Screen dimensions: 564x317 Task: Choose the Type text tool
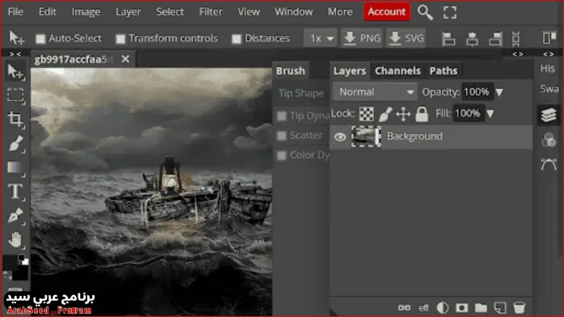pos(15,192)
